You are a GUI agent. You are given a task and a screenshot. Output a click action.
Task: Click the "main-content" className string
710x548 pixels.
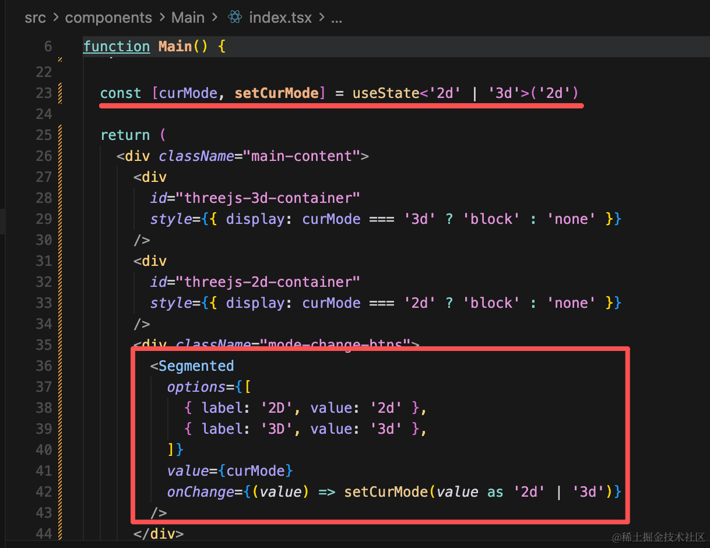tap(301, 156)
